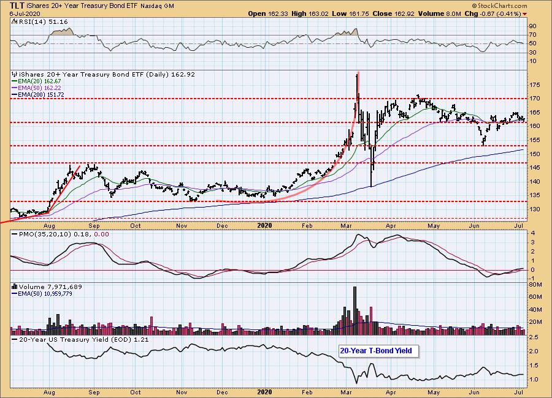Click the dark blue EMA(200) legend line
552x398 pixels.
(x=15, y=94)
